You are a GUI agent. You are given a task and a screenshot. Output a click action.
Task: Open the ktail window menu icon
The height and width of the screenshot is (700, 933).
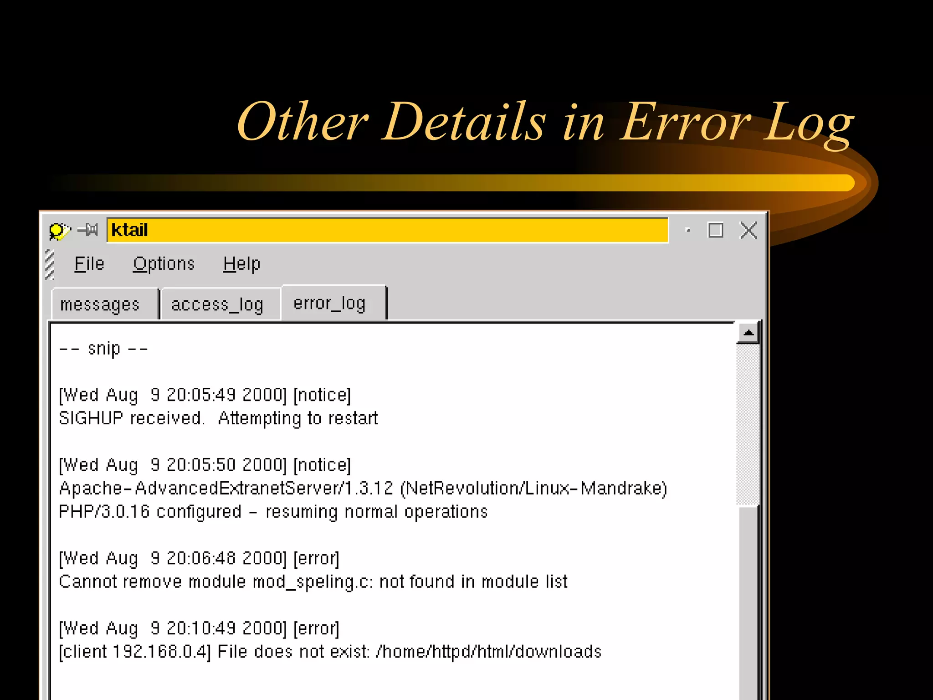point(59,231)
